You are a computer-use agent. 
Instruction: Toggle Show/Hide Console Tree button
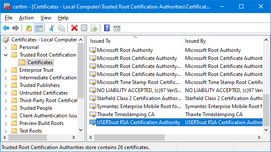point(39,28)
